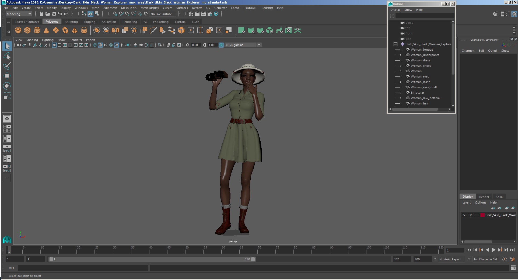Open the sRGB gamma view transform dropdown
This screenshot has width=518, height=280.
tap(243, 45)
